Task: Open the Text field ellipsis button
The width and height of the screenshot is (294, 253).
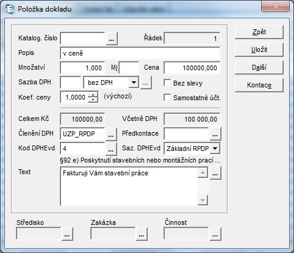Action: 215,173
